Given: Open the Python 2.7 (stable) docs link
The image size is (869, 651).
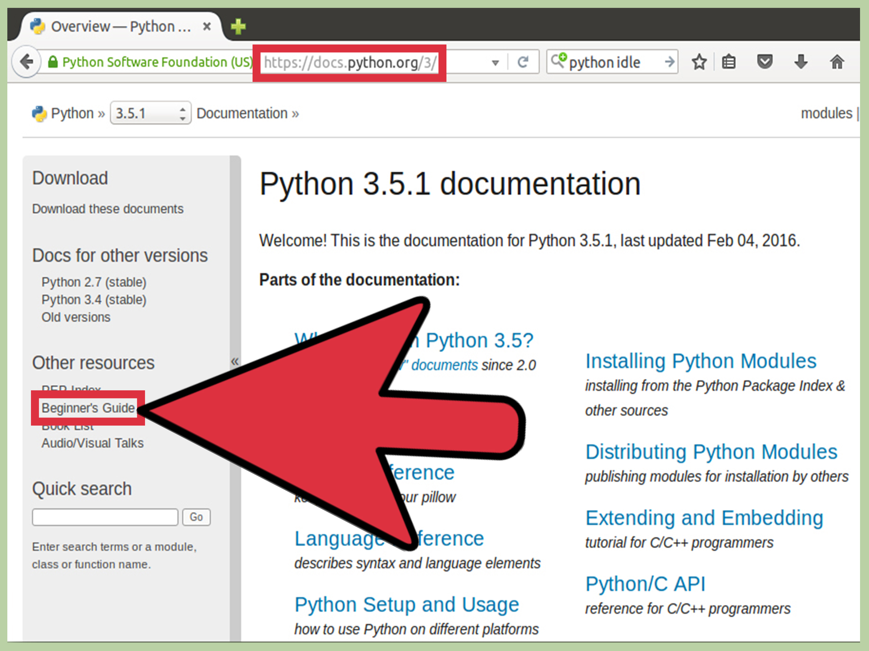Looking at the screenshot, I should click(94, 282).
